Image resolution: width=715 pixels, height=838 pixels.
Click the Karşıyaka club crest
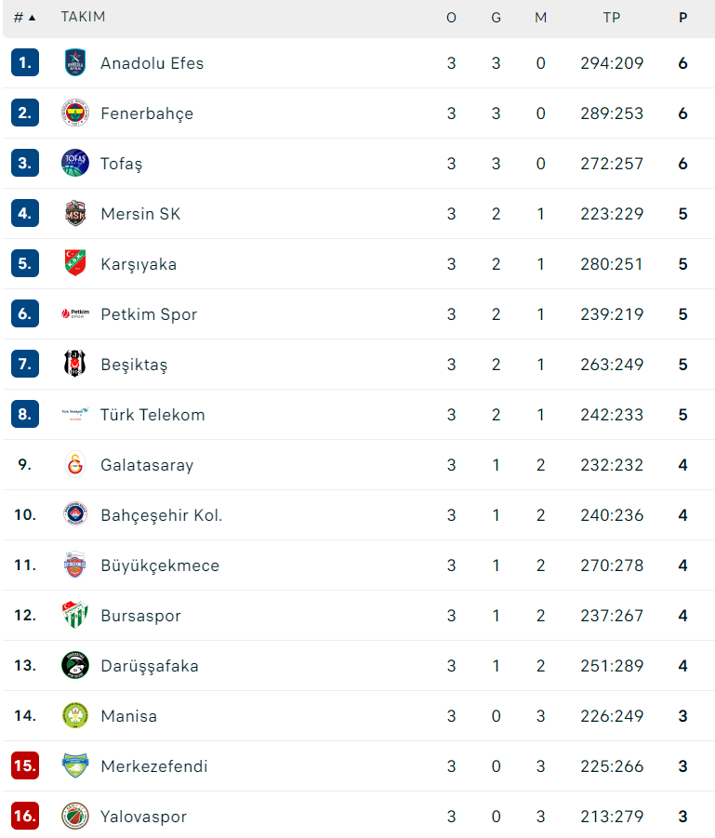75,264
